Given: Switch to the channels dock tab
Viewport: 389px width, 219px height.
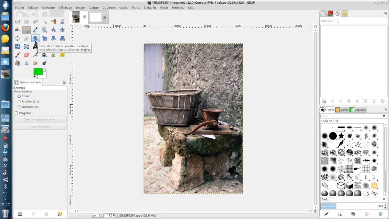Looking at the screenshot, I should tap(330, 14).
